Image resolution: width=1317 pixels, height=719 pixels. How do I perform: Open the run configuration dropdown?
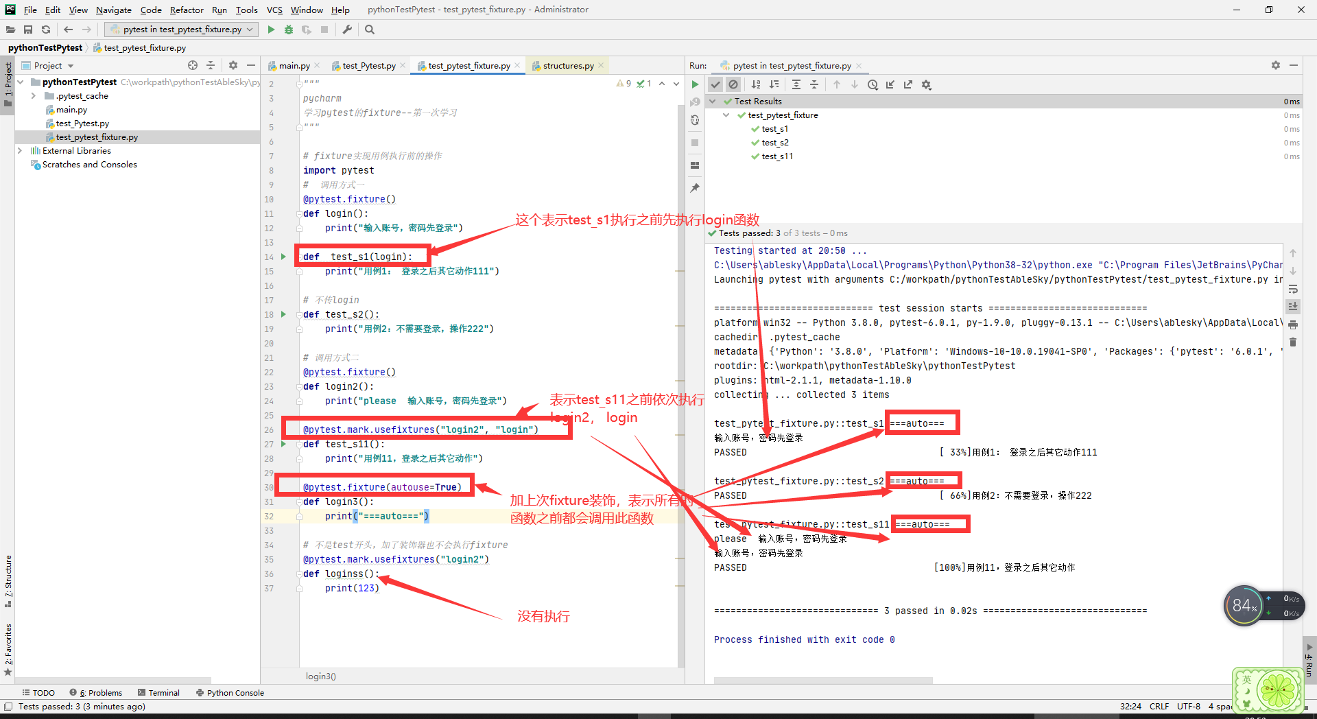[182, 30]
